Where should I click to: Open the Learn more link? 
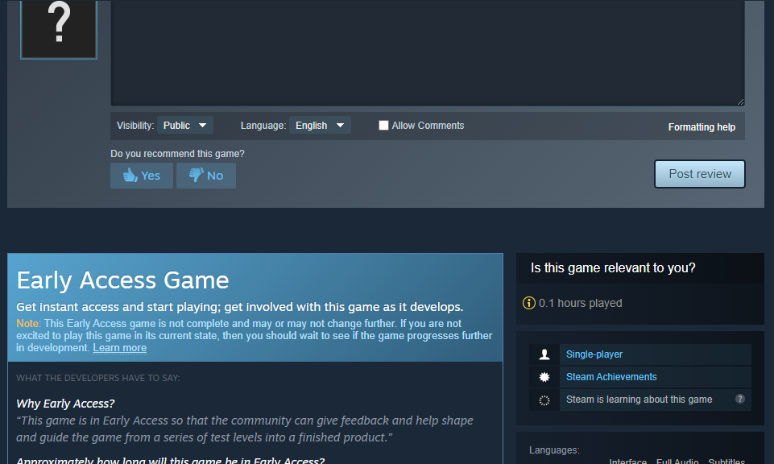119,348
